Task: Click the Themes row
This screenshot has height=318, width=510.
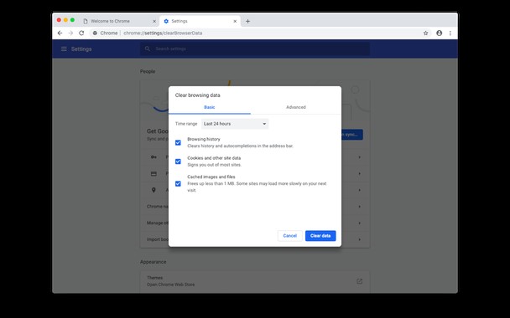Action: tap(255, 281)
